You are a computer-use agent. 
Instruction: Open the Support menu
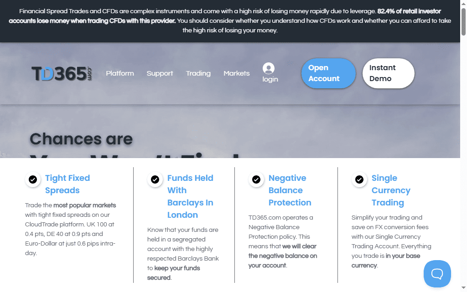pos(160,73)
